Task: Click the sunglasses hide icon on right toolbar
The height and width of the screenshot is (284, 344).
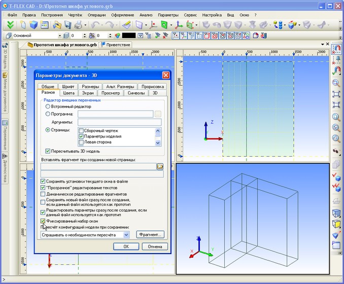Action: [336, 151]
